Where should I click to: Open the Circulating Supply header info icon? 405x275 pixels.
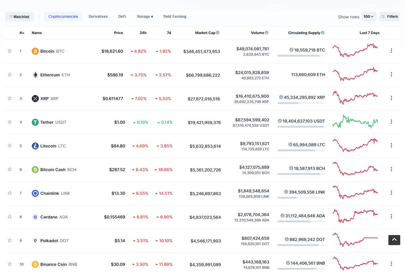tap(323, 33)
